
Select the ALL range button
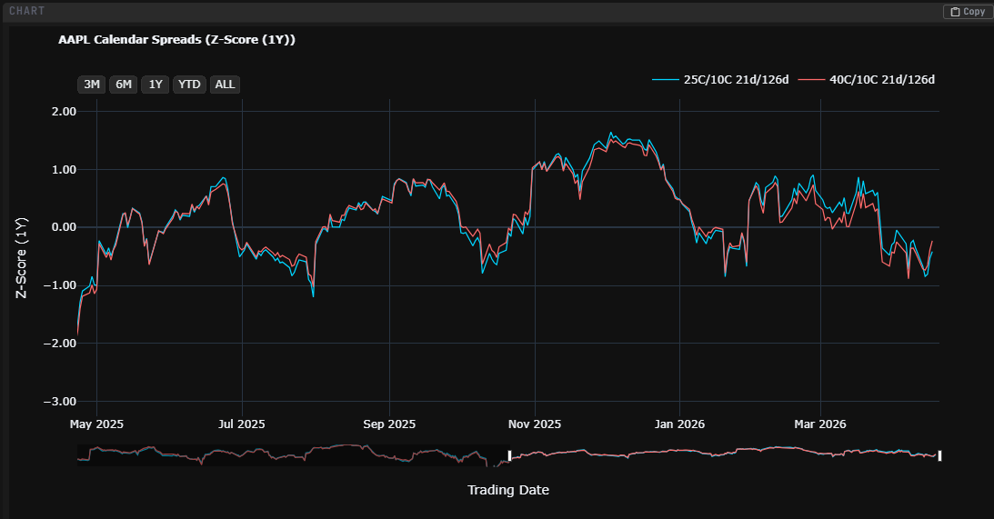225,85
